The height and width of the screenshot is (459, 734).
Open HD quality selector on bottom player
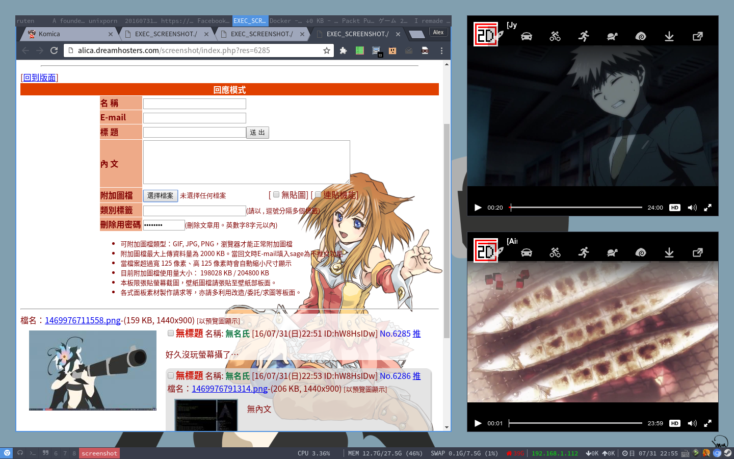click(x=674, y=423)
